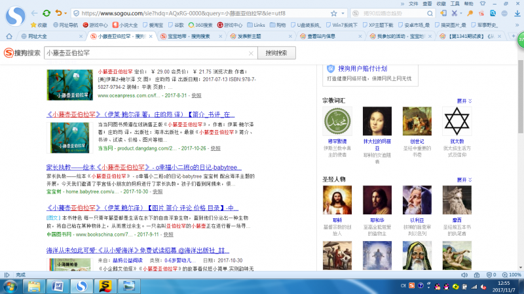Screen dimensions: 524x294
Task: Switch to the 发表新主题 tab
Action: point(249,37)
